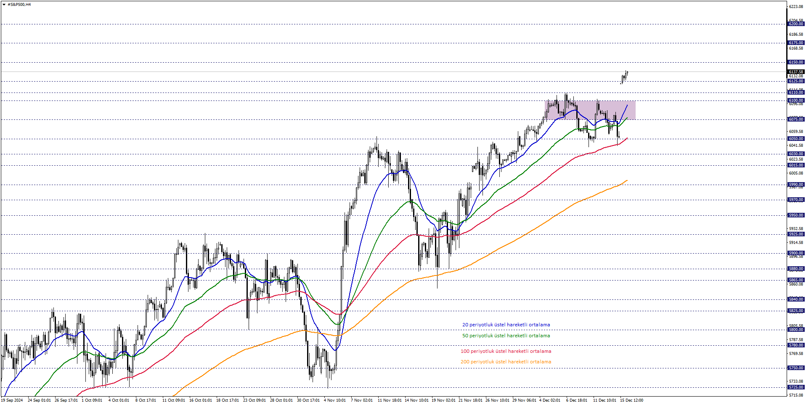Click the 6059.58 price scale value
Image resolution: width=806 pixels, height=405 pixels.
click(x=796, y=132)
